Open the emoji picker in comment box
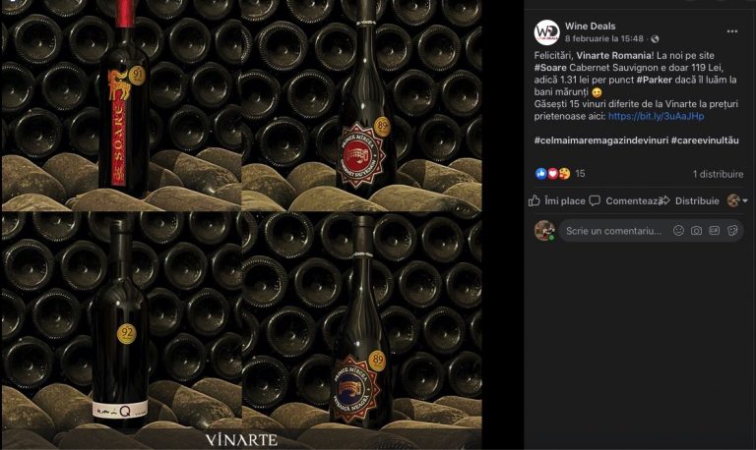Viewport: 756px width, 450px height. tap(678, 231)
